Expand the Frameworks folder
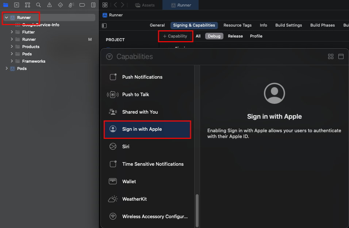This screenshot has height=228, width=349. click(x=12, y=61)
